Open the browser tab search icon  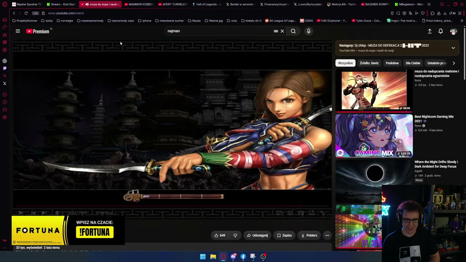[442, 4]
